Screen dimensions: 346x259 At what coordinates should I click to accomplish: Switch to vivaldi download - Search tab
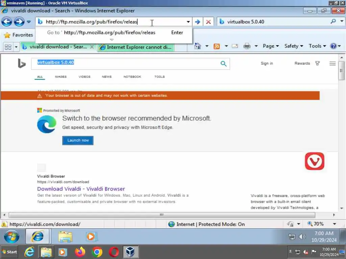[x=55, y=47]
